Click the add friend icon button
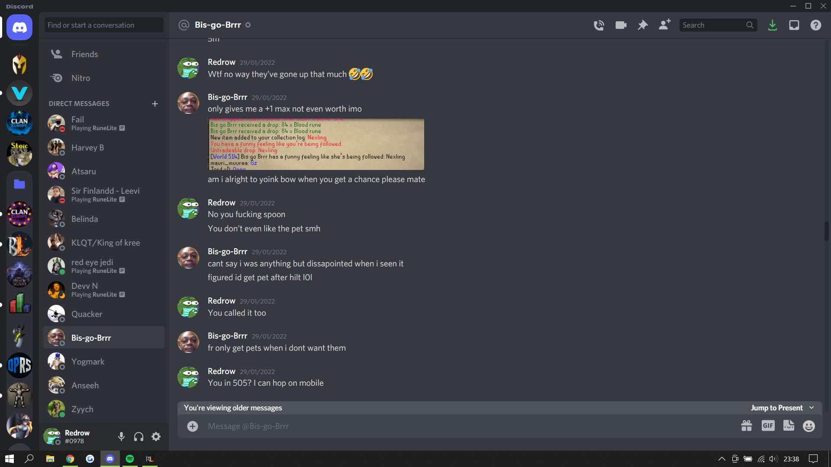831x467 pixels. pyautogui.click(x=664, y=25)
